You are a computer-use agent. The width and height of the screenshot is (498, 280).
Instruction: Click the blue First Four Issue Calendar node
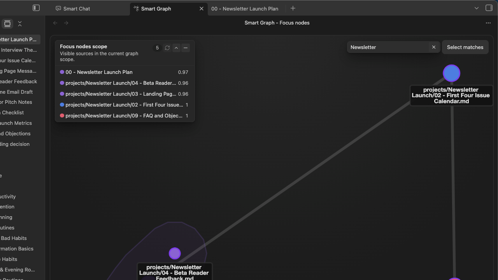452,73
